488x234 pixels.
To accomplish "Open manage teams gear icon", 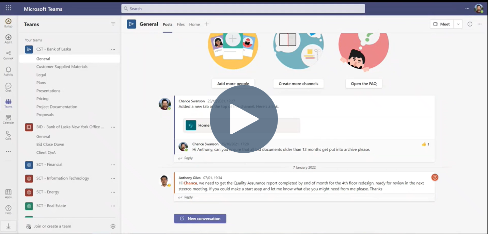I will 113,226.
